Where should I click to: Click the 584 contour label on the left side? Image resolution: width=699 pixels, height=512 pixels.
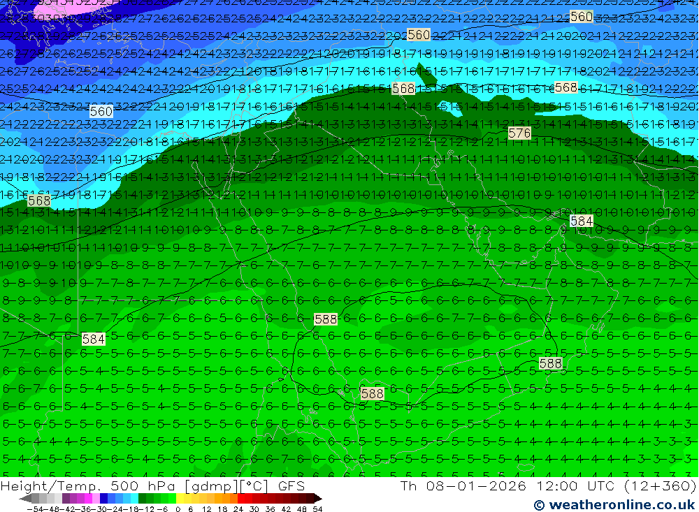(x=93, y=339)
